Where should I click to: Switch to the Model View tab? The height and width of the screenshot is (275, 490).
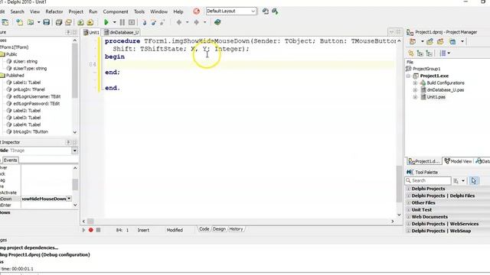[x=458, y=161]
